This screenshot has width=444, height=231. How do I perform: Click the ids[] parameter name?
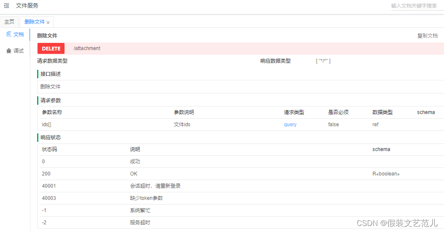(x=46, y=125)
